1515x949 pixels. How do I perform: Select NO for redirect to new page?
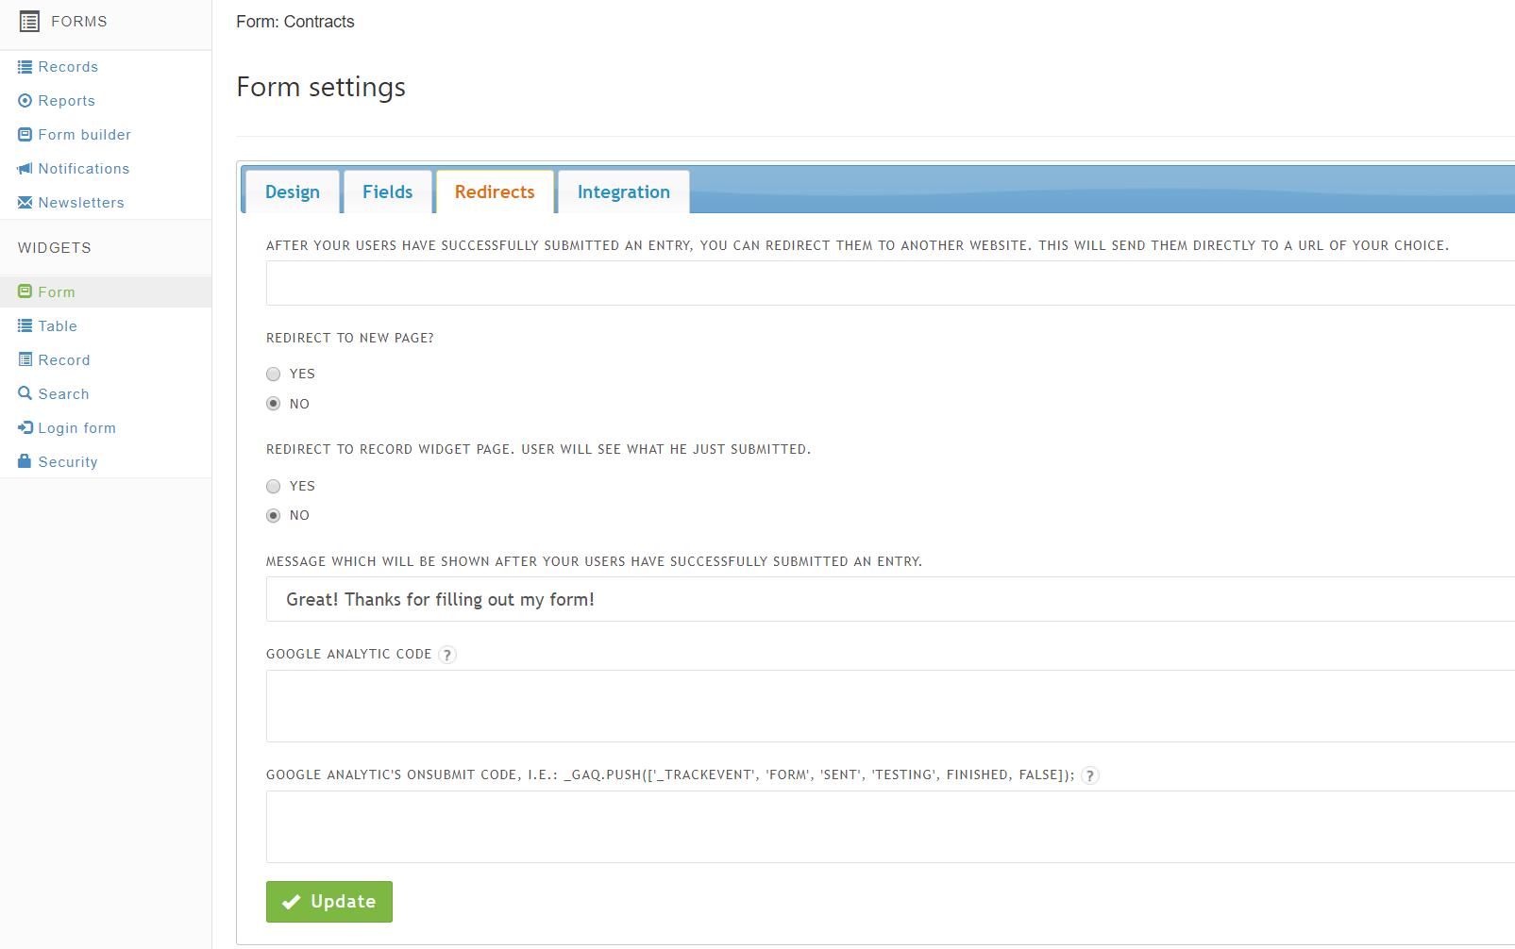[273, 404]
